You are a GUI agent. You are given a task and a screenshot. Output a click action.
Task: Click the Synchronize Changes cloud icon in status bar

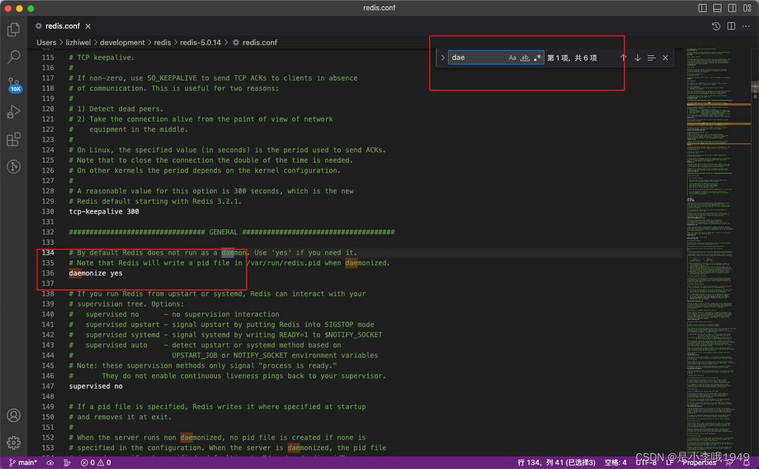[x=50, y=463]
